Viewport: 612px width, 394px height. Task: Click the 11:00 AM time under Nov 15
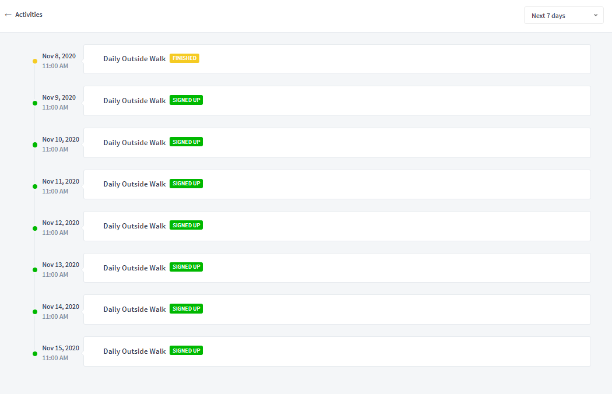pyautogui.click(x=55, y=358)
